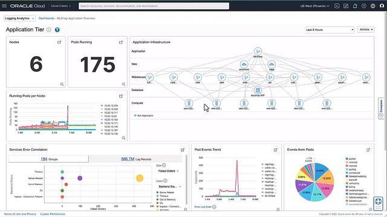
Task: Click the magnifier icon in Nodes widget
Action: click(x=62, y=84)
